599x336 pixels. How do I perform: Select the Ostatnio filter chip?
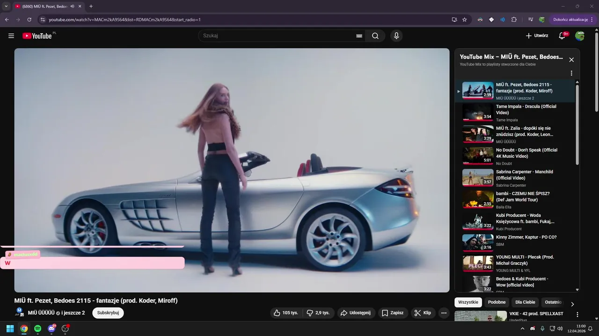553,302
